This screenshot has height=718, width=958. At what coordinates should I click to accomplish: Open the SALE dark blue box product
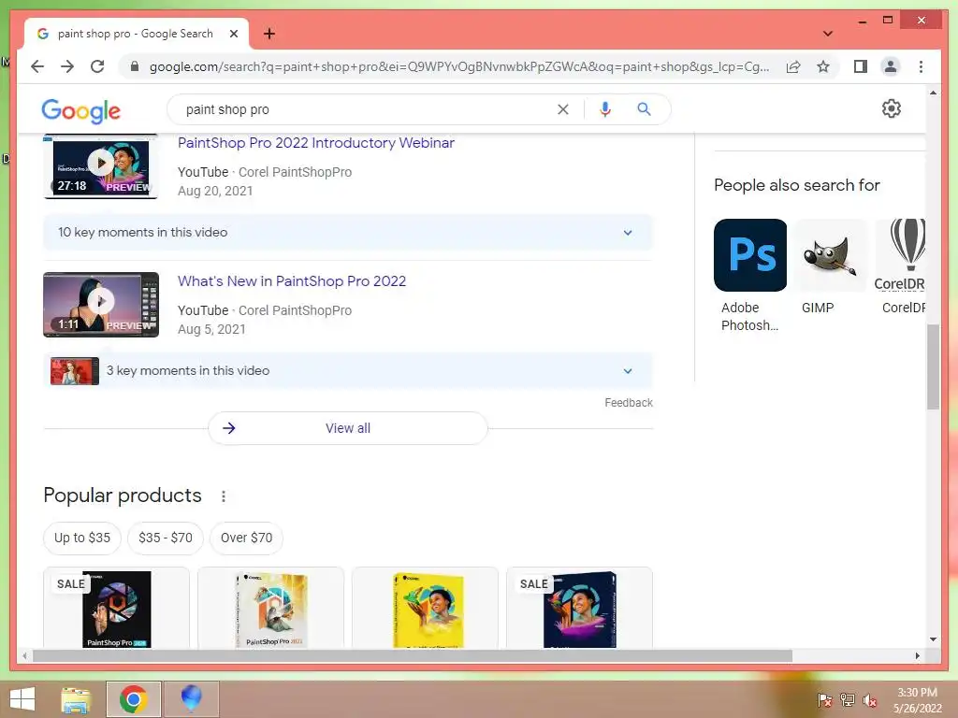[x=579, y=608]
